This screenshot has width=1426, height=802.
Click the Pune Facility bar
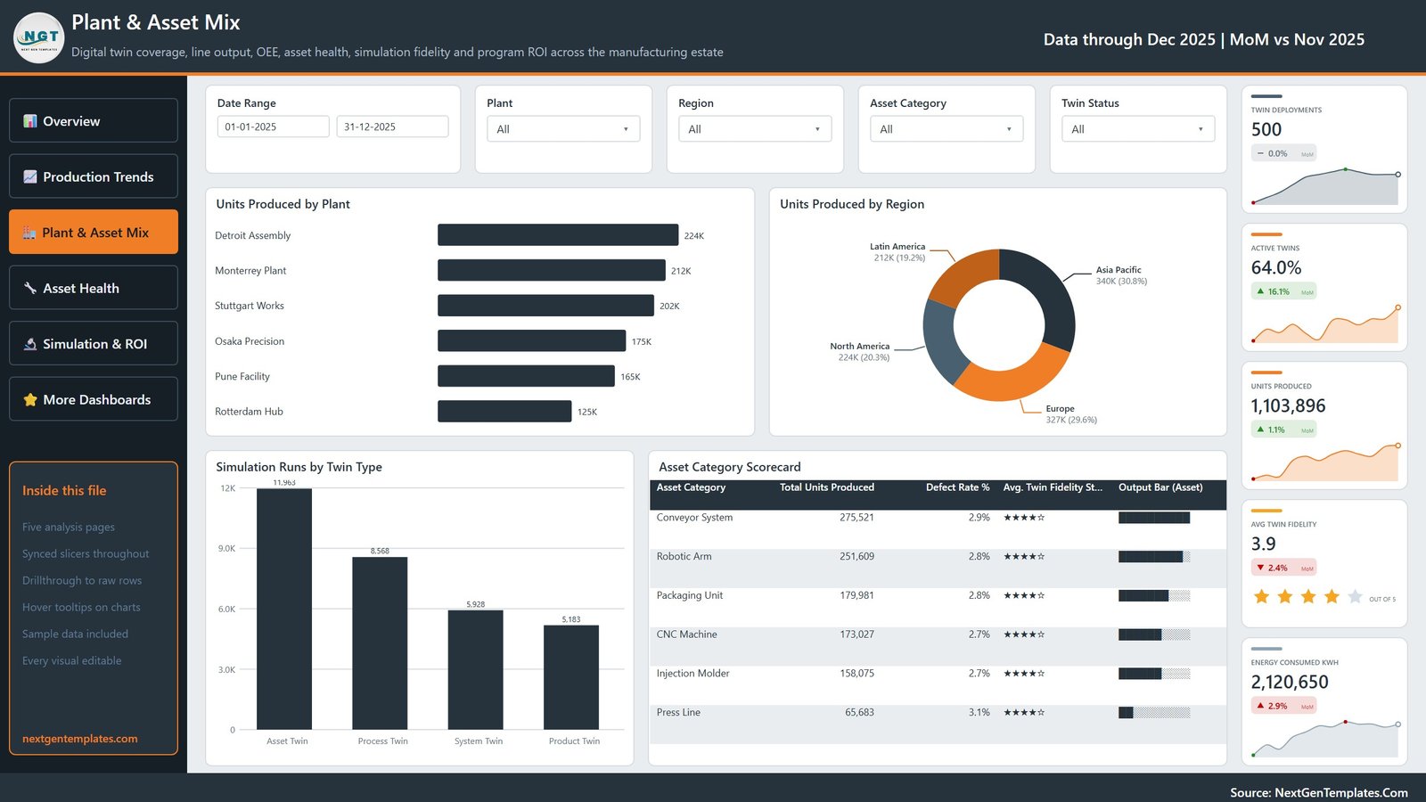(526, 376)
